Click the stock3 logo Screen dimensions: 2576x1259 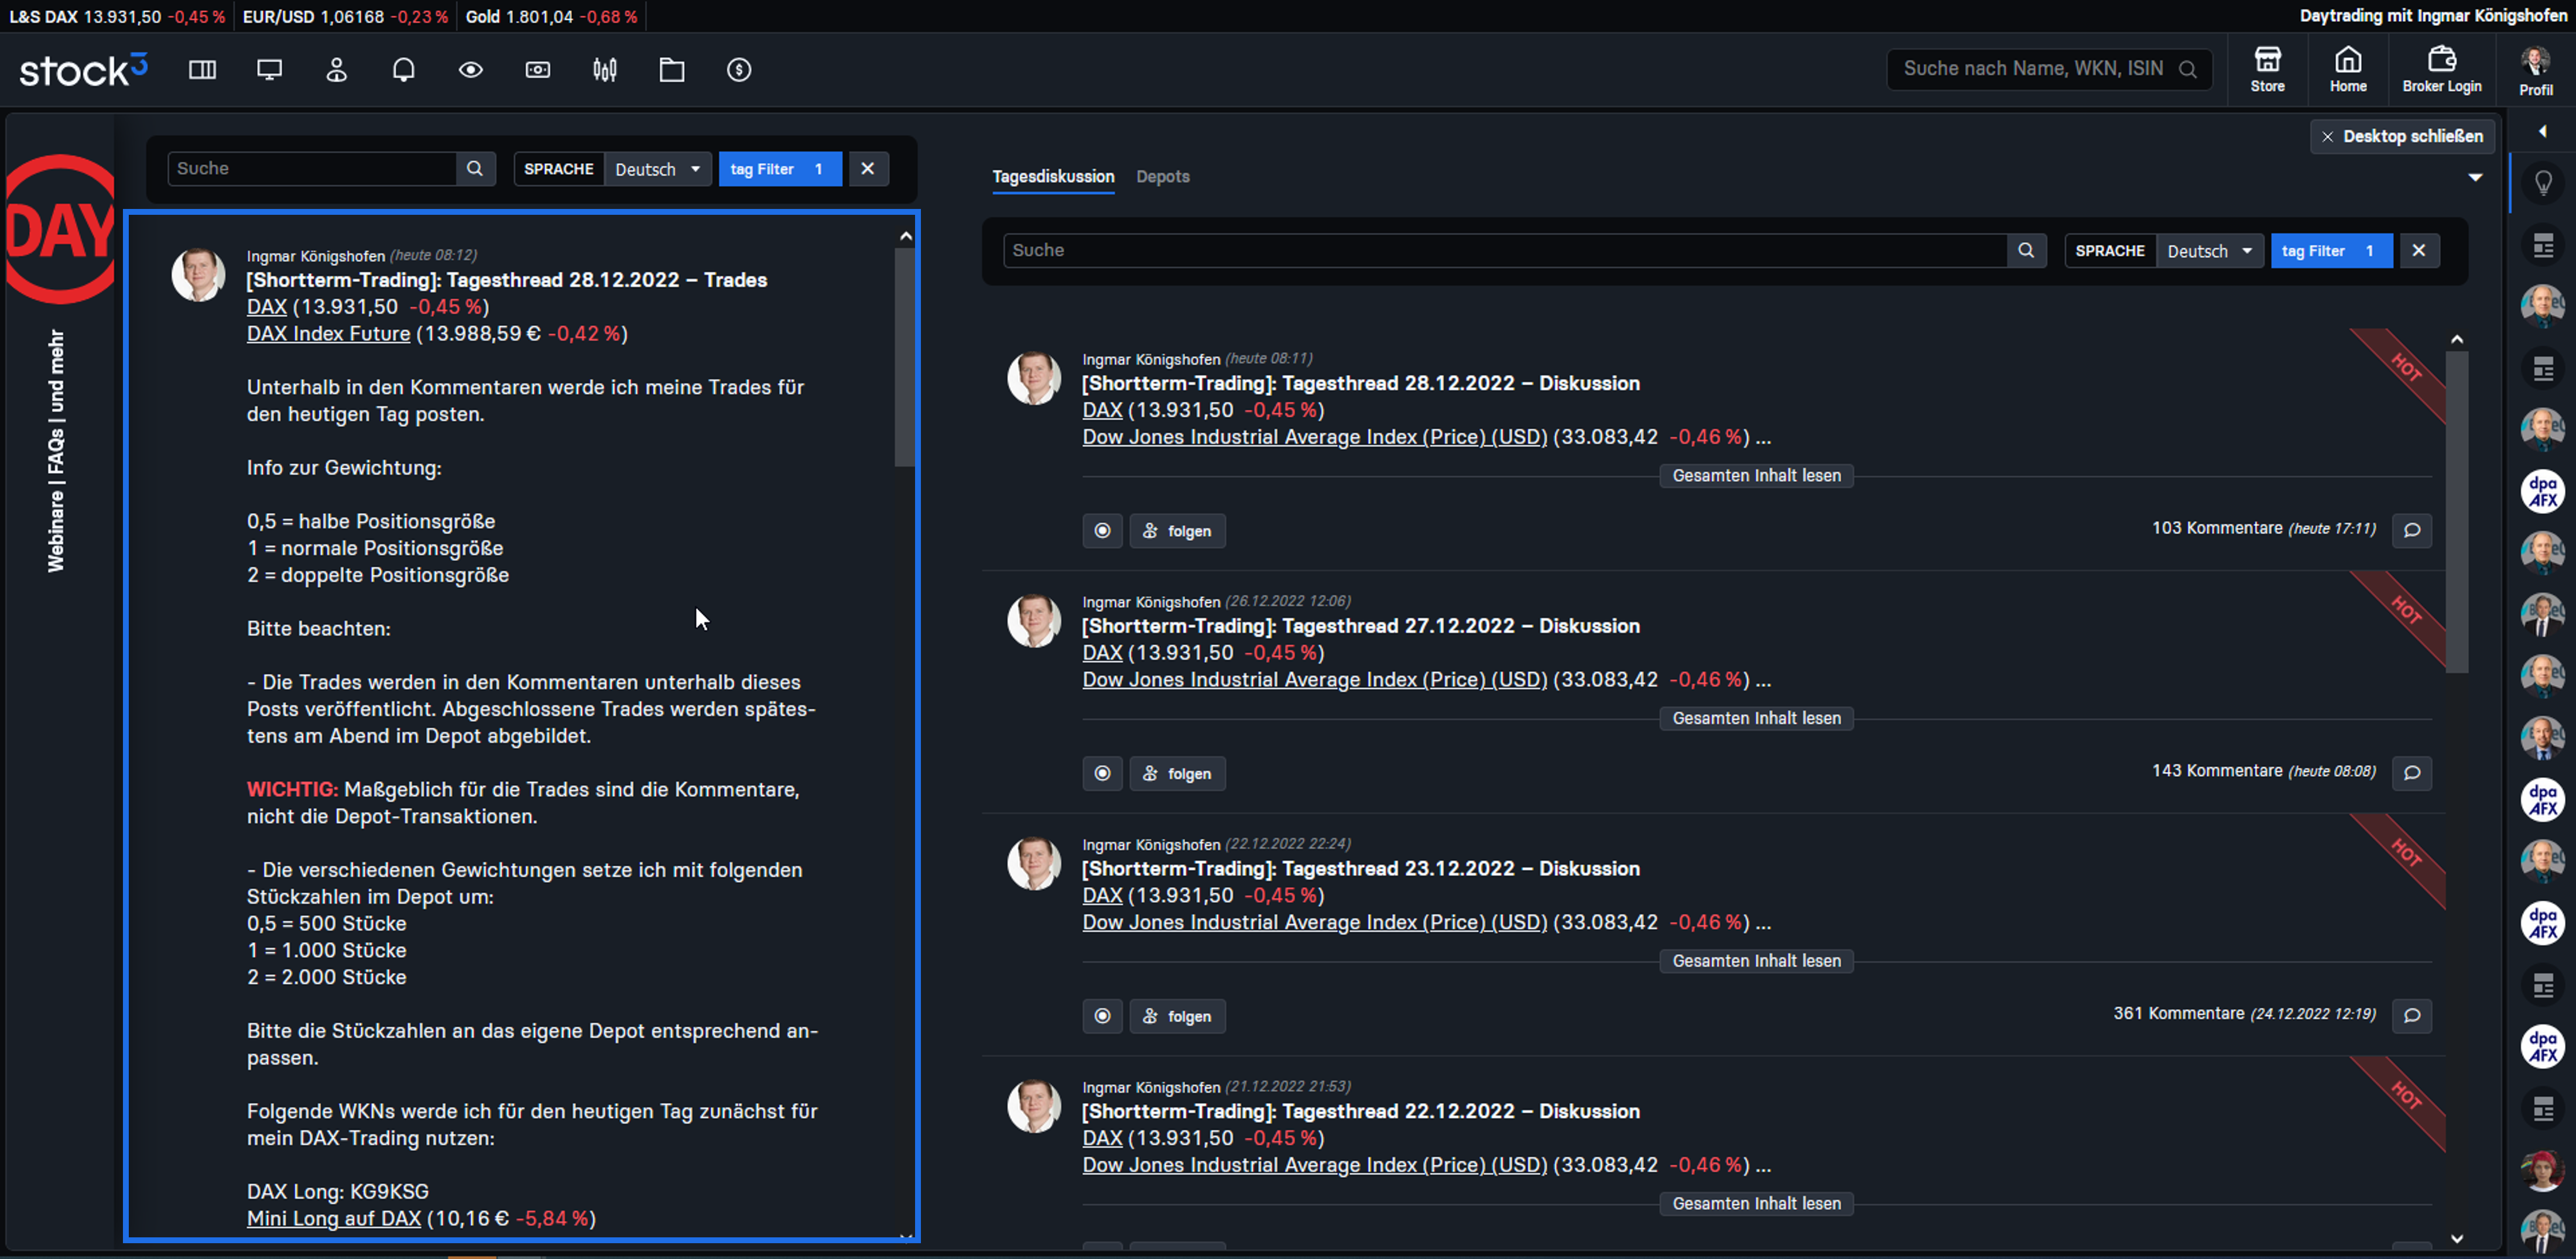[83, 70]
